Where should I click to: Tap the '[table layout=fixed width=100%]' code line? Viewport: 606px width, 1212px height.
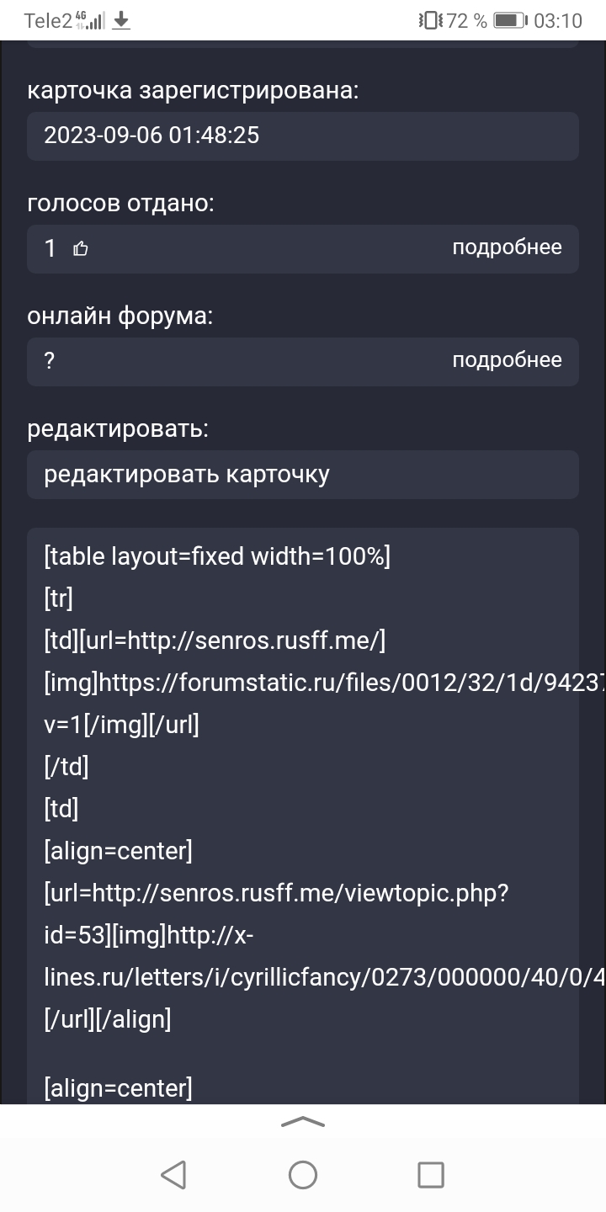click(x=217, y=556)
